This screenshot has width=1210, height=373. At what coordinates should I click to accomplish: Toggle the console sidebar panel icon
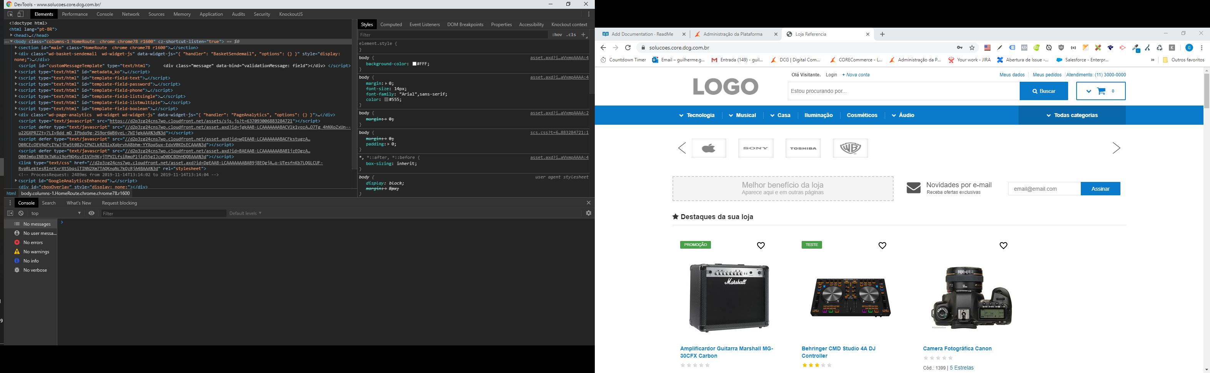[10, 213]
